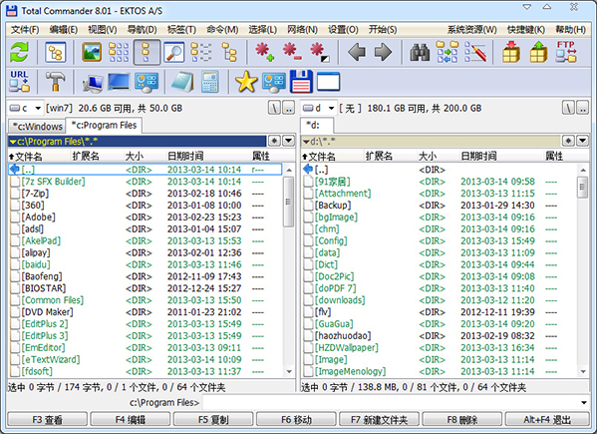Viewport: 597px width, 434px height.
Task: Click the red asterisk minus deselect icon
Action: (292, 52)
